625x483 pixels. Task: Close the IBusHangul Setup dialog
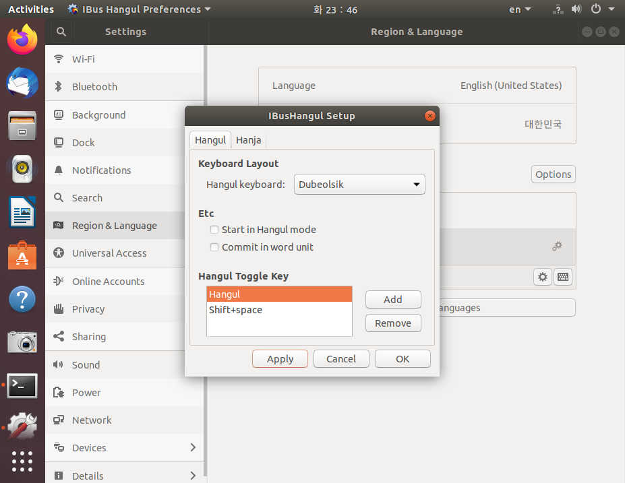(429, 116)
